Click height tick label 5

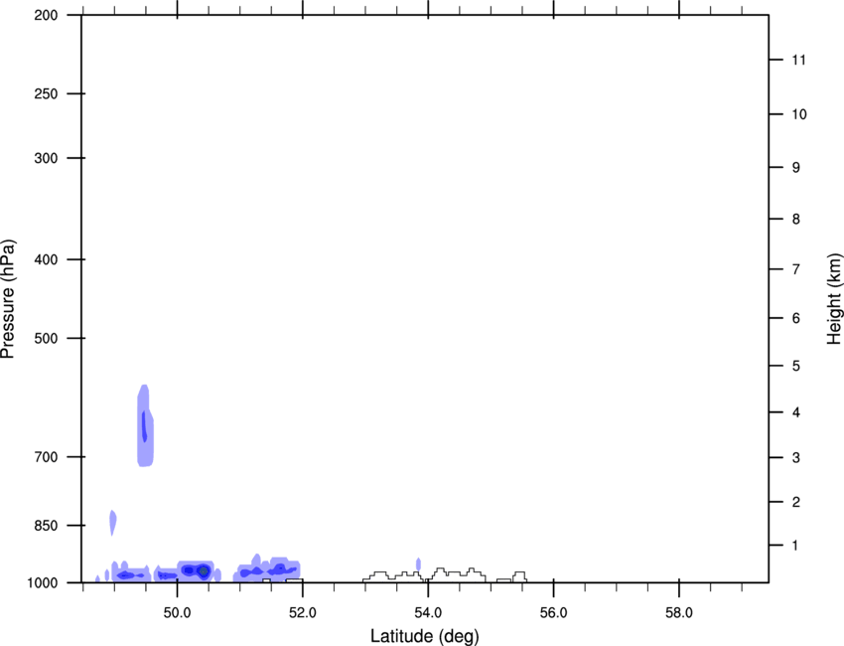tap(795, 367)
